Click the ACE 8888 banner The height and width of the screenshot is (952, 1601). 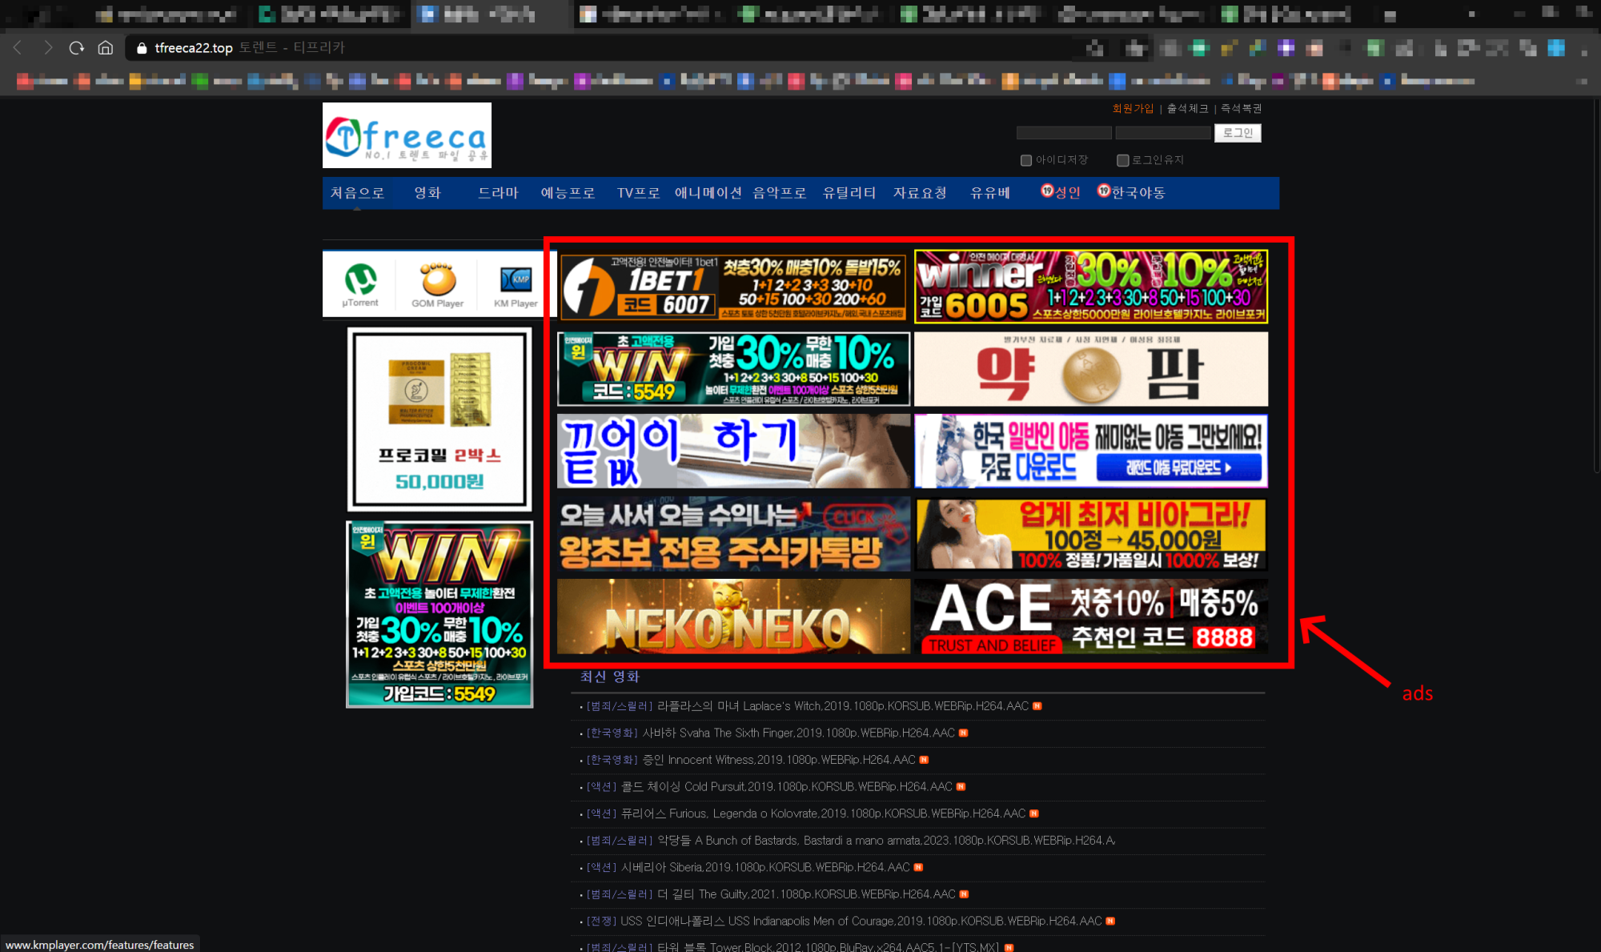click(x=1090, y=617)
